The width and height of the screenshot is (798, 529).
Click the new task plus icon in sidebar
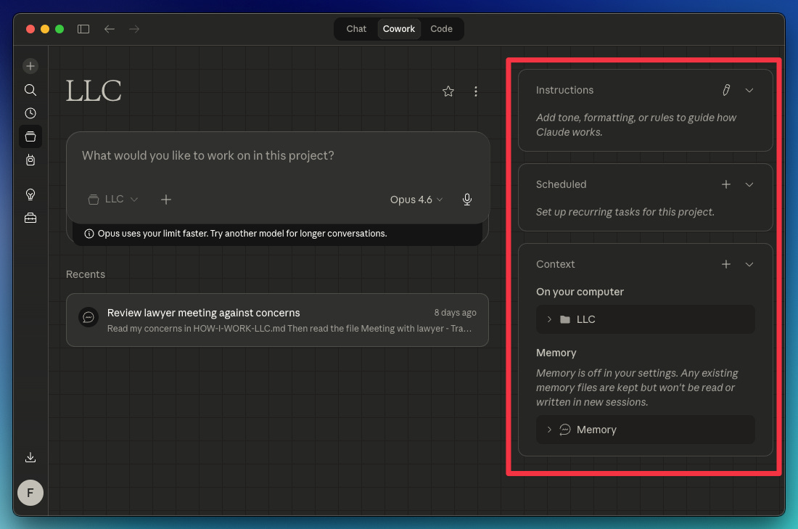(x=30, y=66)
